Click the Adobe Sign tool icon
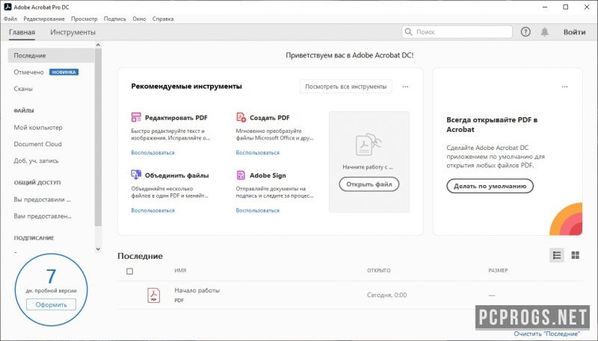This screenshot has width=598, height=341. pyautogui.click(x=241, y=175)
